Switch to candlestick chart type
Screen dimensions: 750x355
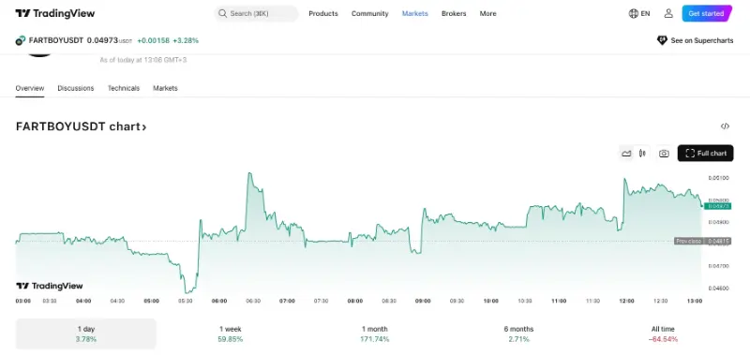642,154
